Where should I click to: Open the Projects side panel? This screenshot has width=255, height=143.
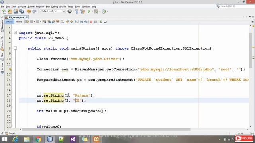click(2, 45)
